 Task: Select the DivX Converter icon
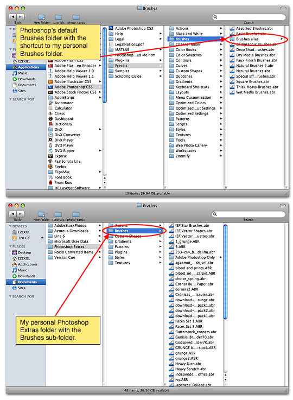pyautogui.click(x=50, y=135)
